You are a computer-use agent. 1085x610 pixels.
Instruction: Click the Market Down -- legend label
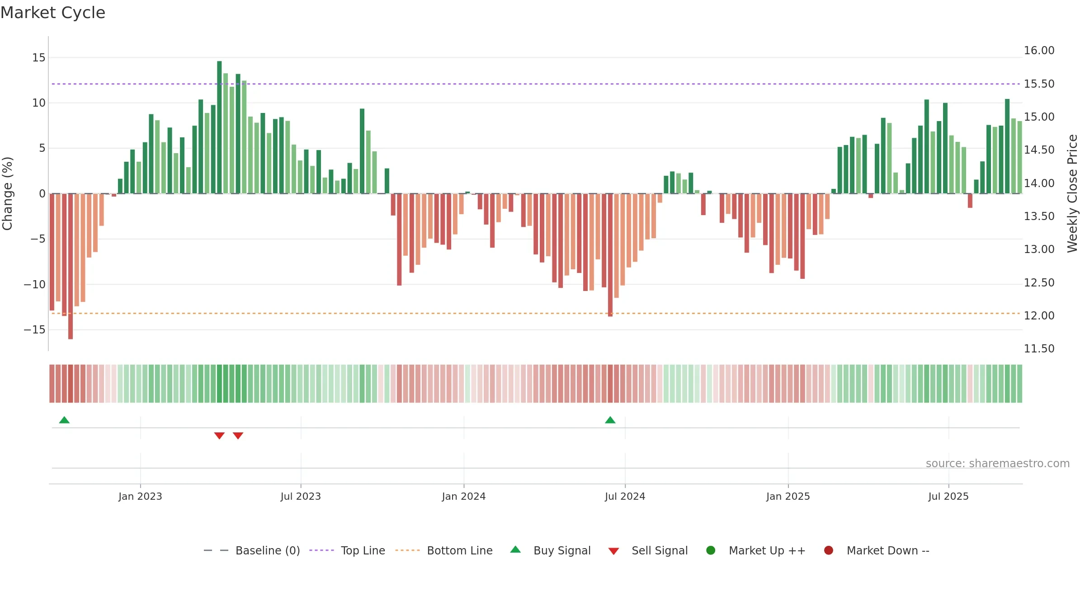pyautogui.click(x=888, y=550)
